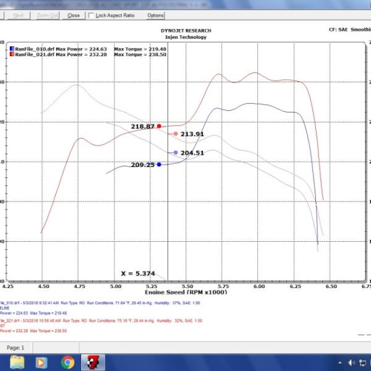Click the red RunFile_021 legend swatch
The image size is (371, 371).
pyautogui.click(x=12, y=54)
